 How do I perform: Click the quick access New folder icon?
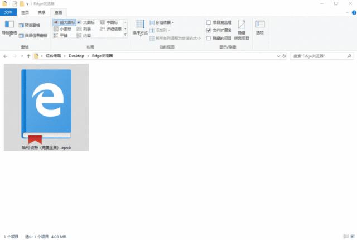coord(22,4)
